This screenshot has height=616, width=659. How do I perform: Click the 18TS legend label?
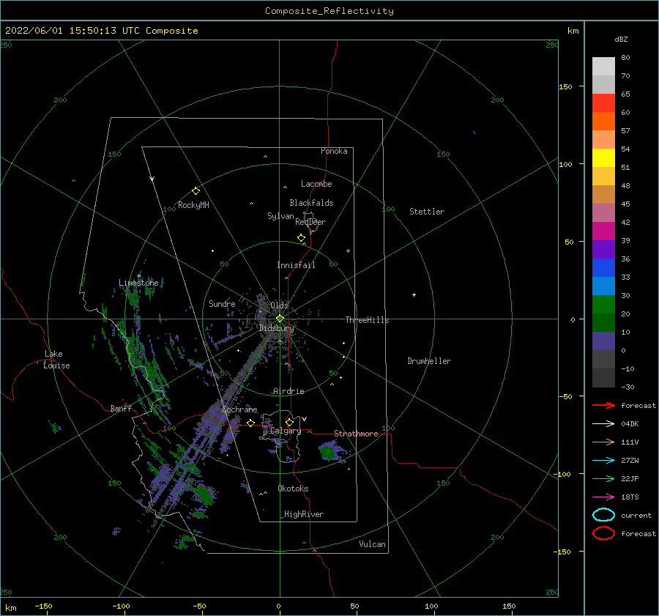(x=630, y=497)
